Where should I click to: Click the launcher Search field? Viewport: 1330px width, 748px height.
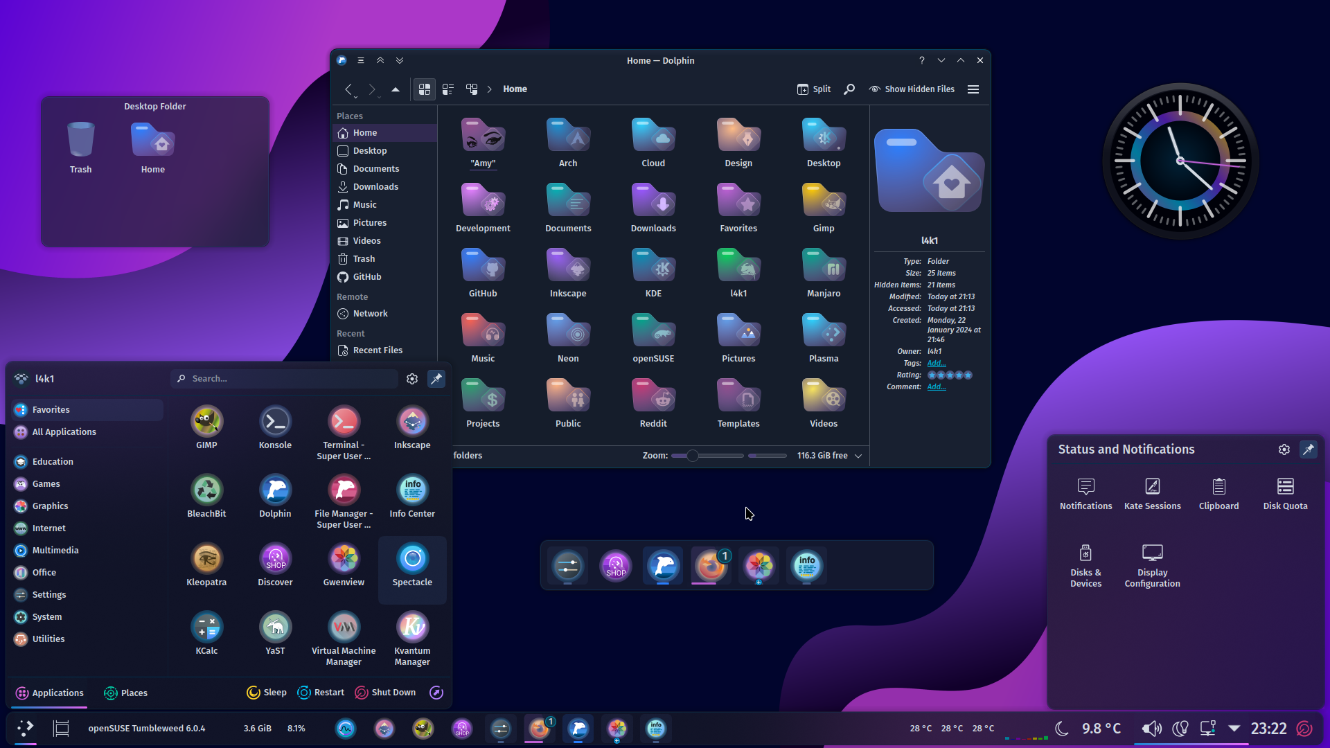(x=285, y=379)
